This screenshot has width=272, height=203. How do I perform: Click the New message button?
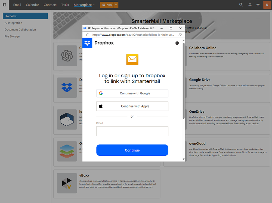tap(107, 5)
